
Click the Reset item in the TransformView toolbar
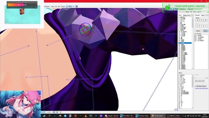tap(187, 12)
